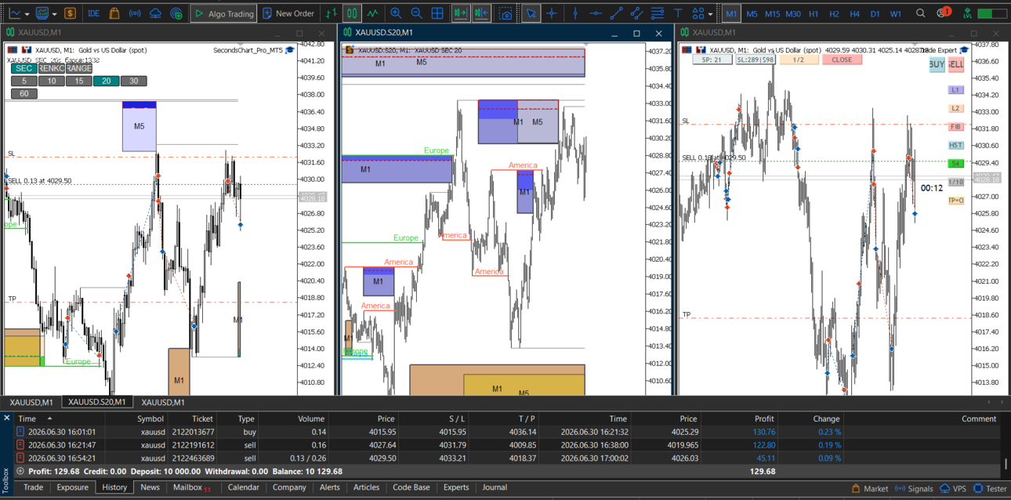The height and width of the screenshot is (500, 1011).
Task: Click the SL:289|$98 button
Action: (x=756, y=60)
